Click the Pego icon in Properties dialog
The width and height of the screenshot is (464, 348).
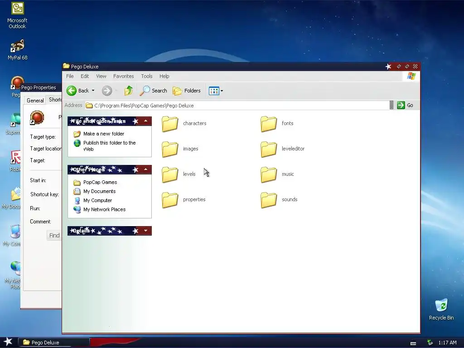37,117
